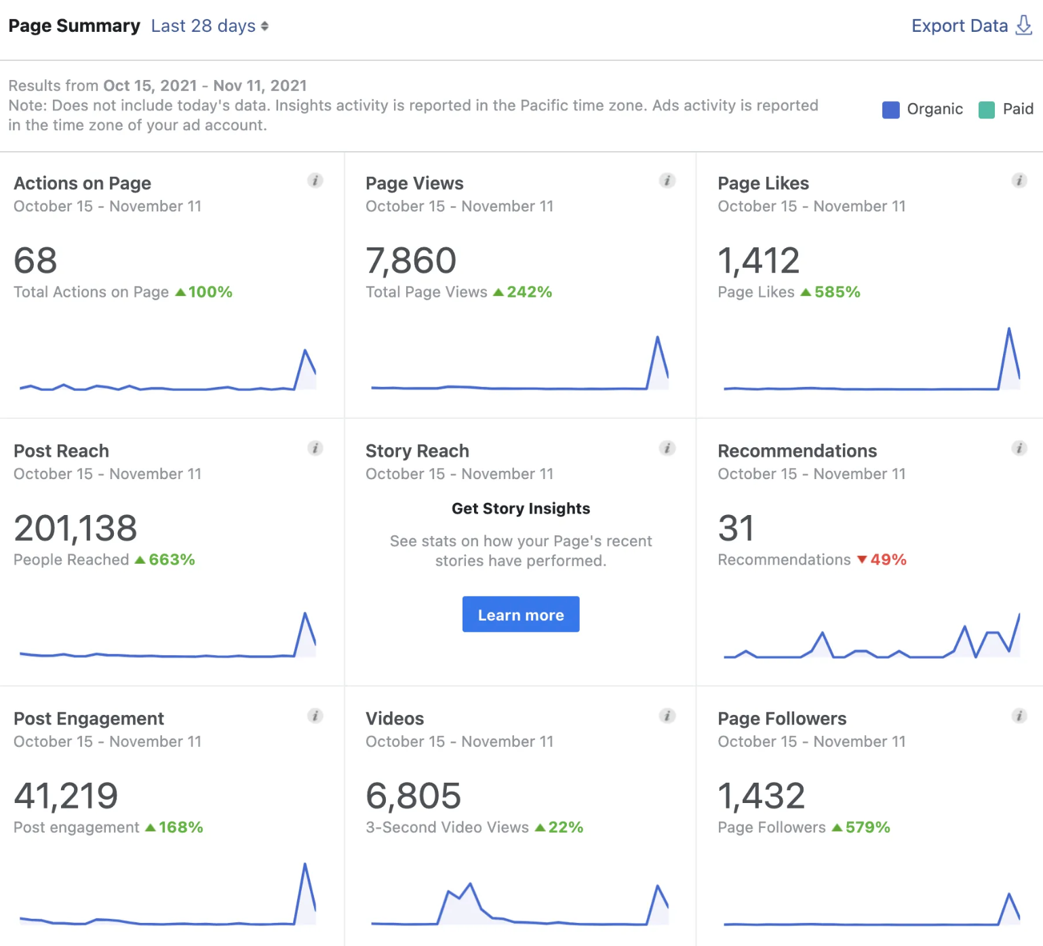Open the Last 28 days date range selector
1043x946 pixels.
click(x=202, y=26)
